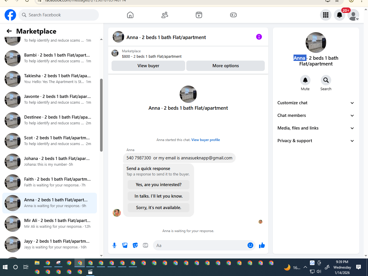Open emoji picker in message box
Screen dimensions: 368x276
[x=250, y=245]
